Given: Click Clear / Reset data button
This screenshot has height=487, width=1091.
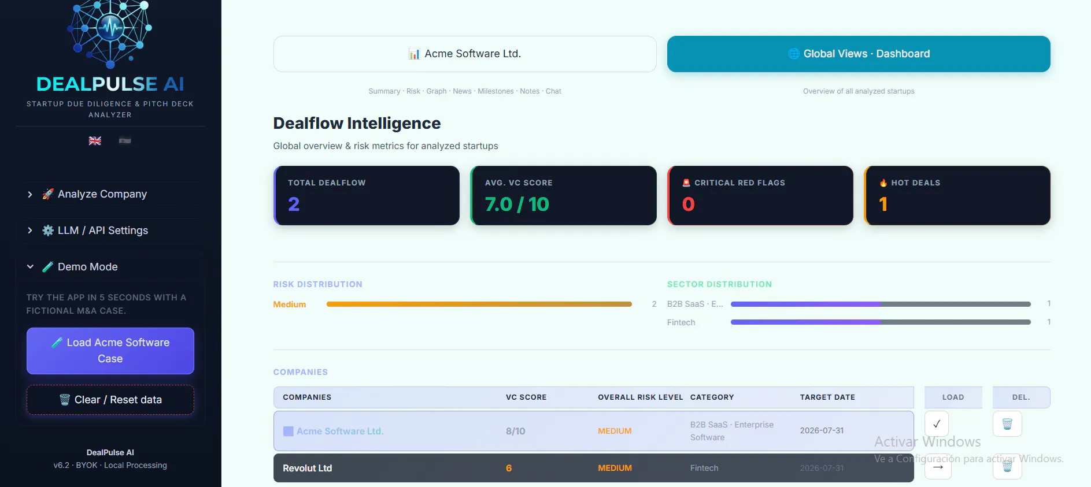Looking at the screenshot, I should (110, 400).
